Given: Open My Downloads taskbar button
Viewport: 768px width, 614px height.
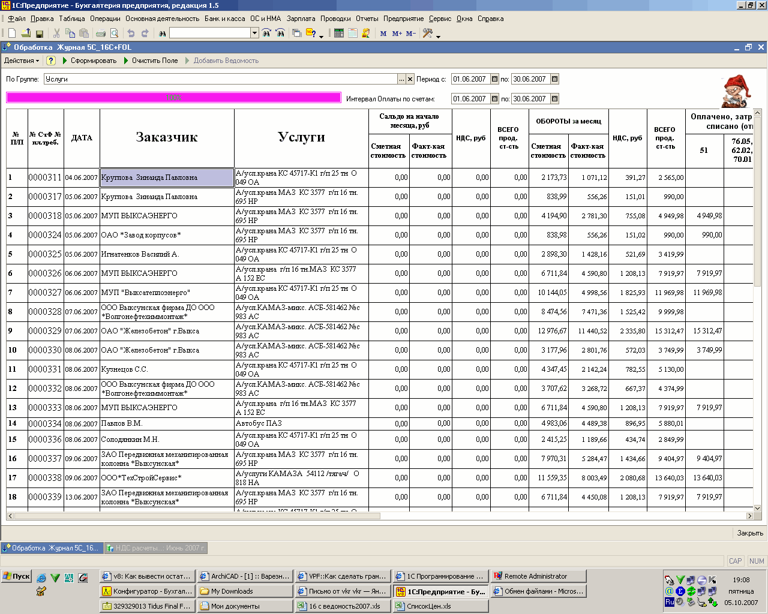Looking at the screenshot, I should tap(245, 591).
